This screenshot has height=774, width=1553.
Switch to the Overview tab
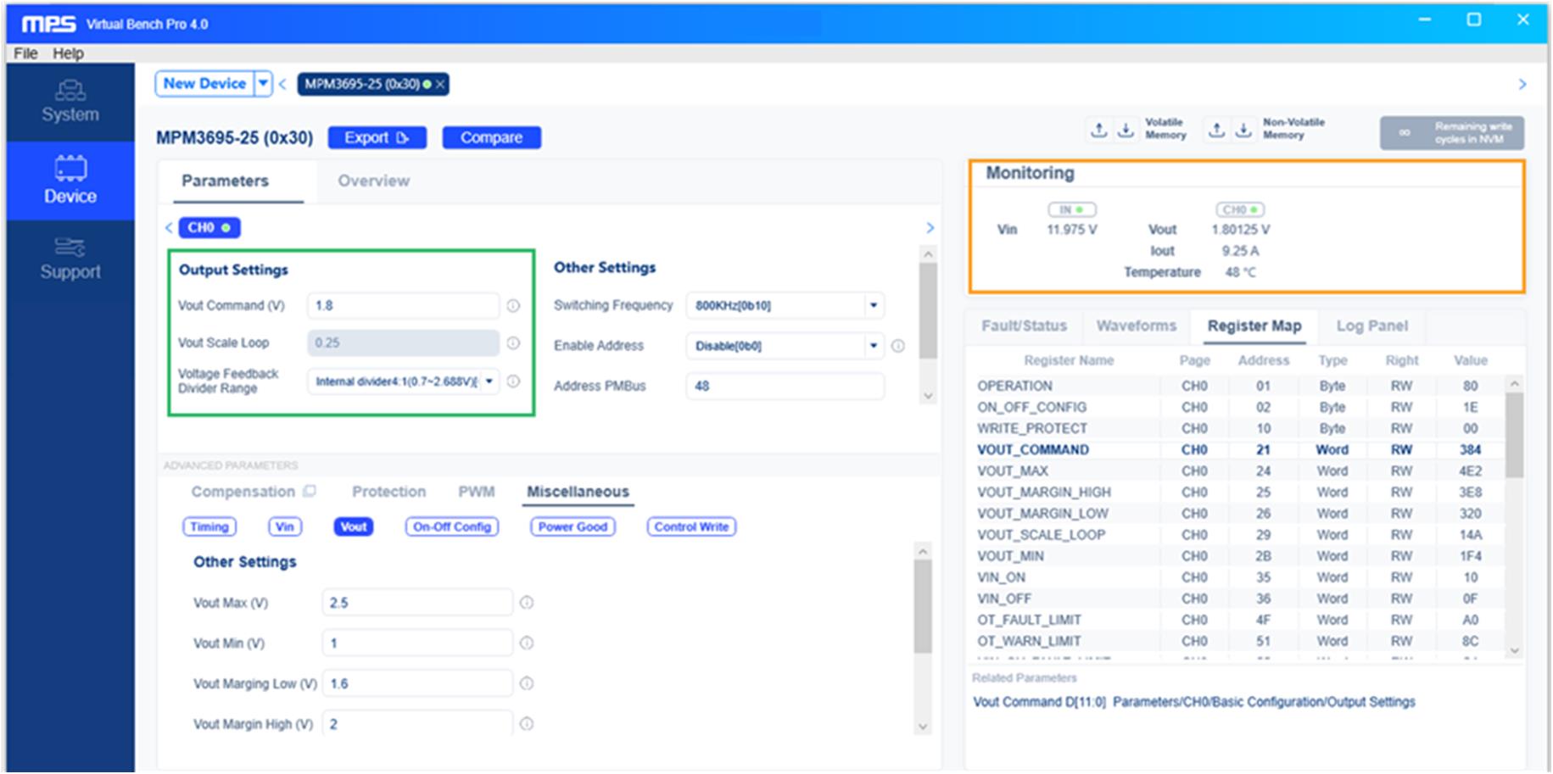373,181
